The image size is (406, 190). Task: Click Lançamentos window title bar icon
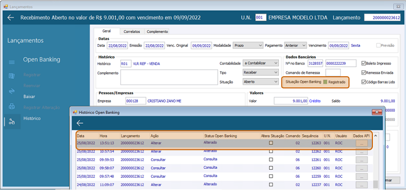coord(6,7)
